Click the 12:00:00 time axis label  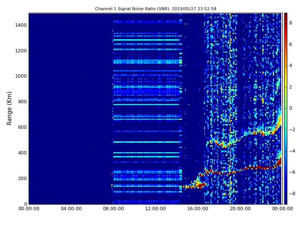coord(156,209)
